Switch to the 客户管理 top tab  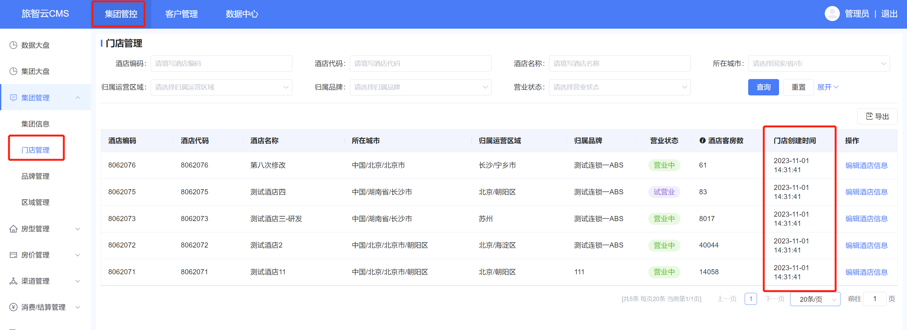point(181,14)
